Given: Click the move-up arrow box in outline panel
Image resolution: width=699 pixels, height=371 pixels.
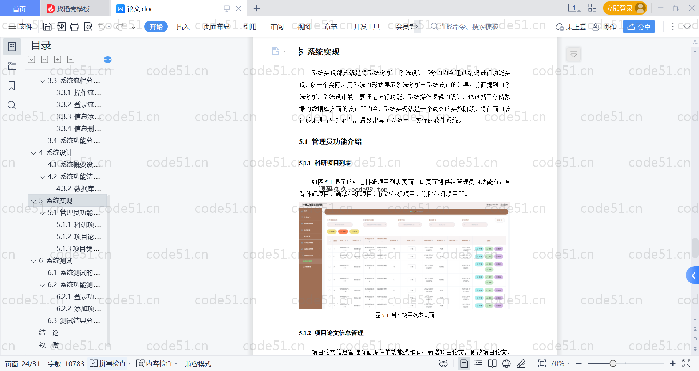Looking at the screenshot, I should pyautogui.click(x=44, y=59).
